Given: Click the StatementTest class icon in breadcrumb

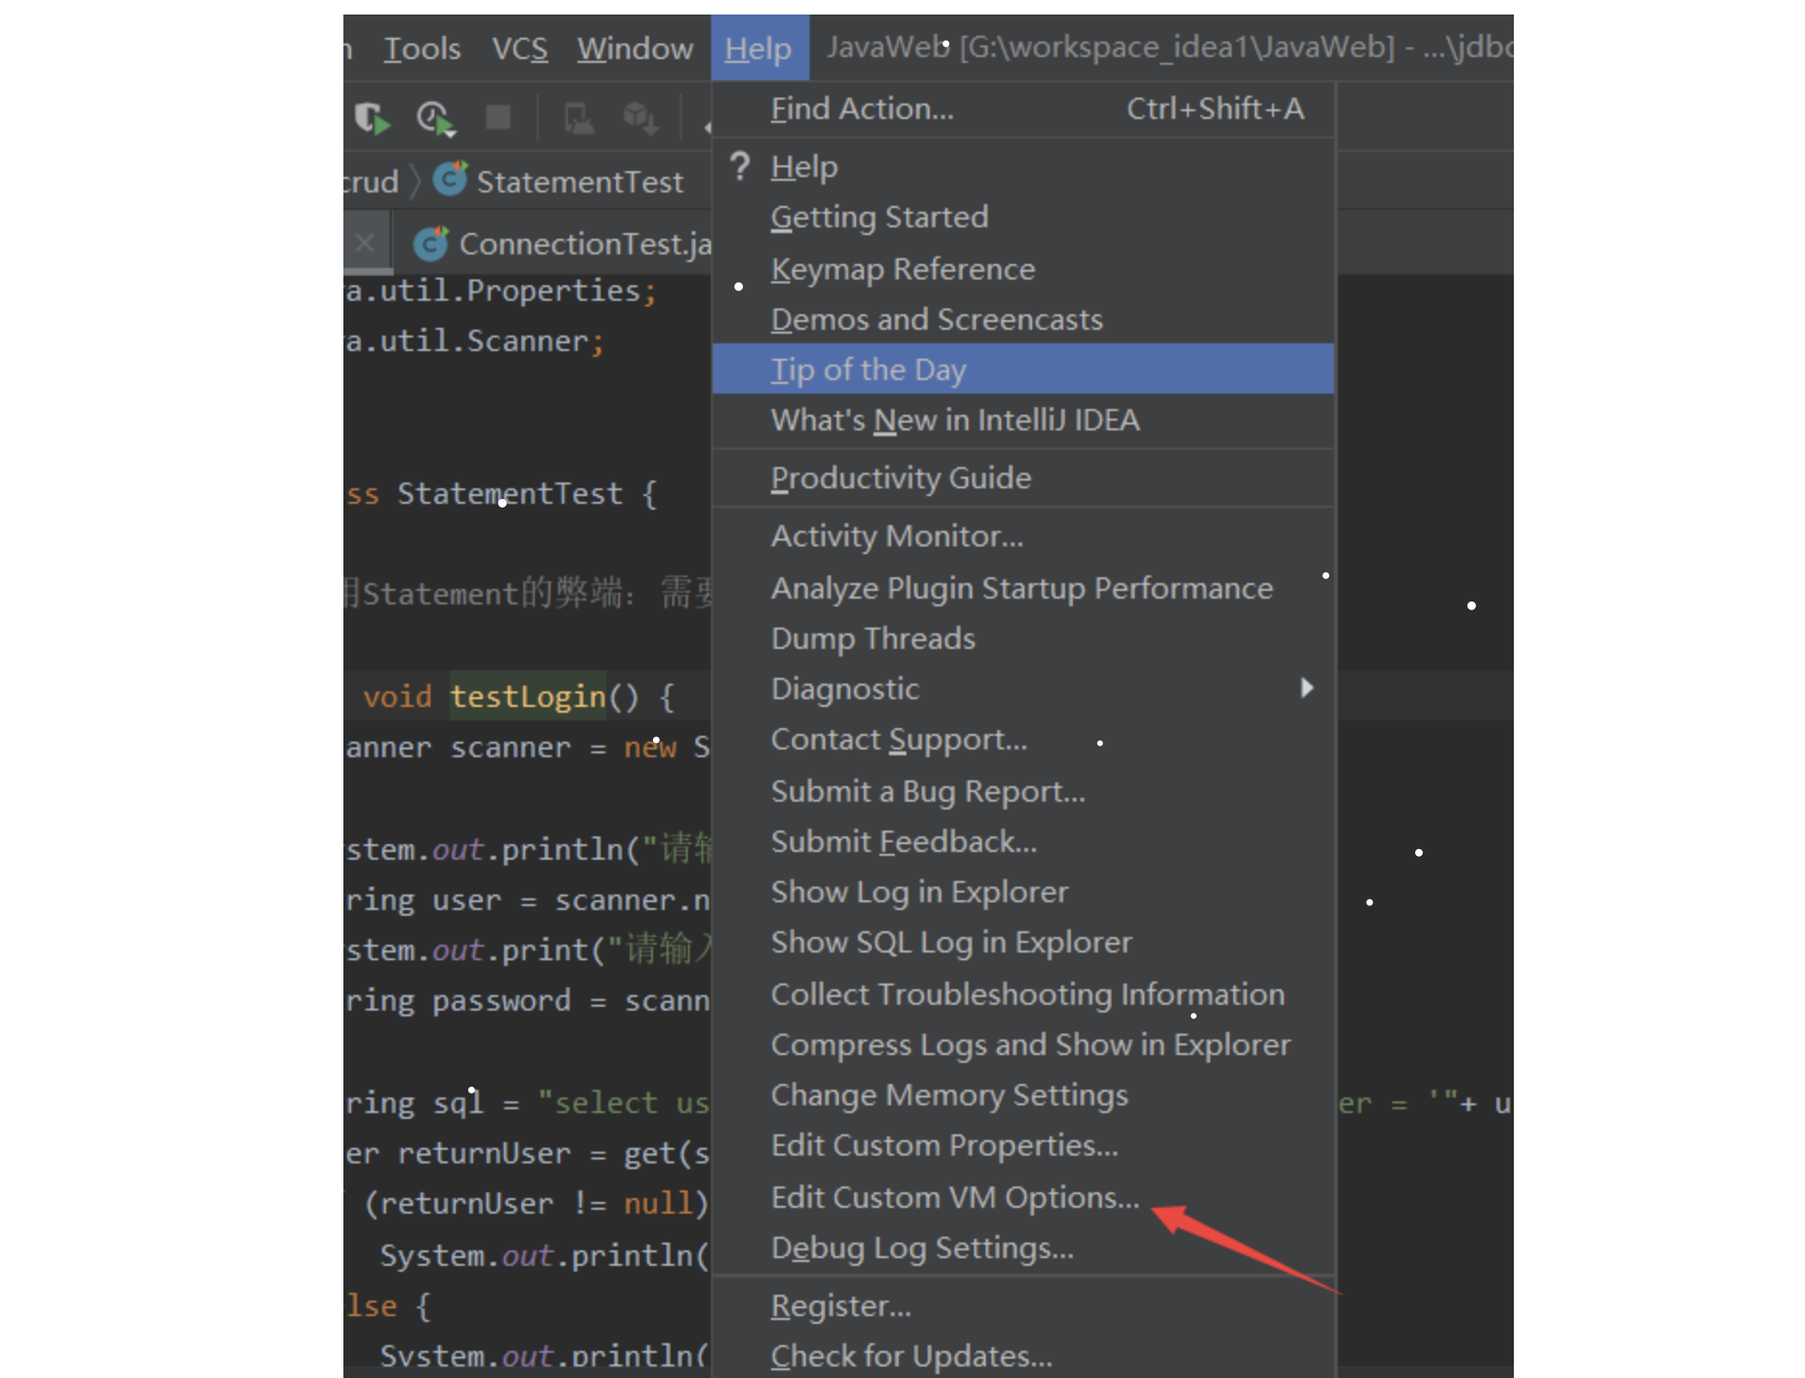Looking at the screenshot, I should pyautogui.click(x=450, y=179).
